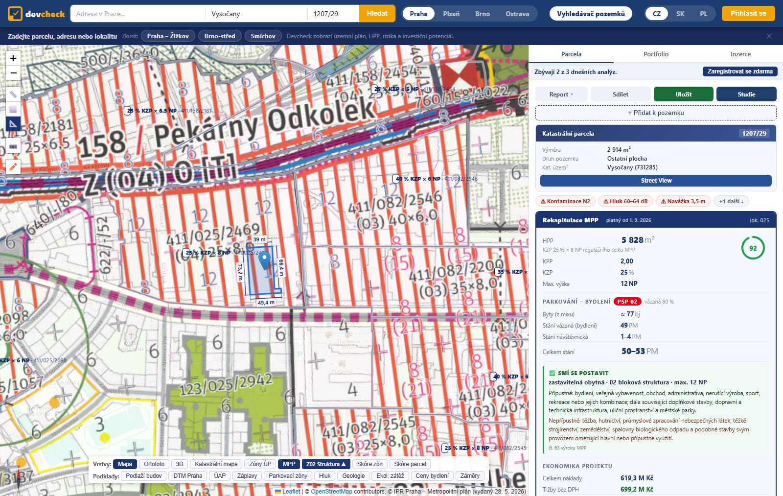Activate the orange pencil drawing tool

pyautogui.click(x=13, y=166)
